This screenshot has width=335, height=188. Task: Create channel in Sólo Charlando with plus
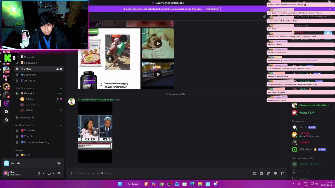(x=61, y=89)
